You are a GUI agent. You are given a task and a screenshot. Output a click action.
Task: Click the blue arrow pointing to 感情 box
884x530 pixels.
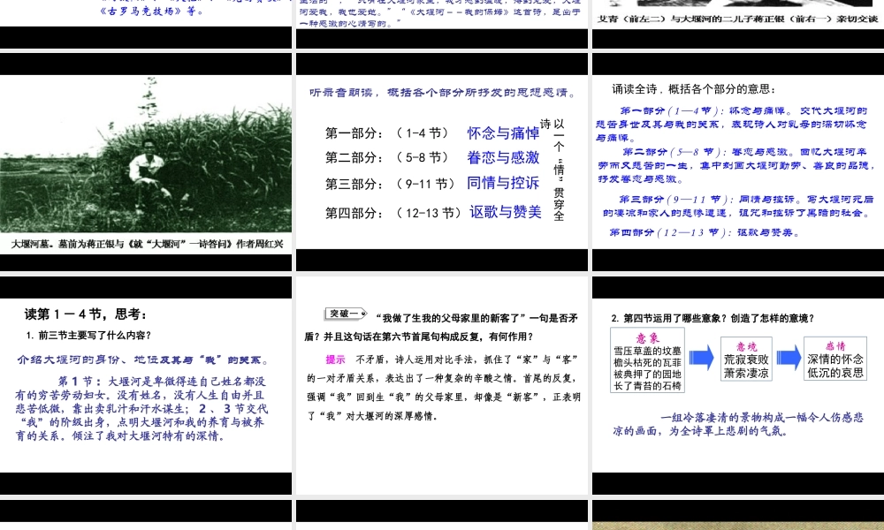(789, 358)
